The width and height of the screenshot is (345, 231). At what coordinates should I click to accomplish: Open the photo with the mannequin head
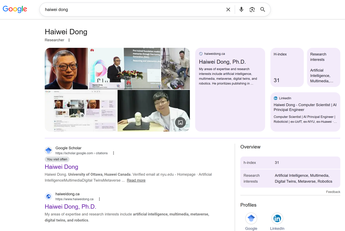coord(154,111)
